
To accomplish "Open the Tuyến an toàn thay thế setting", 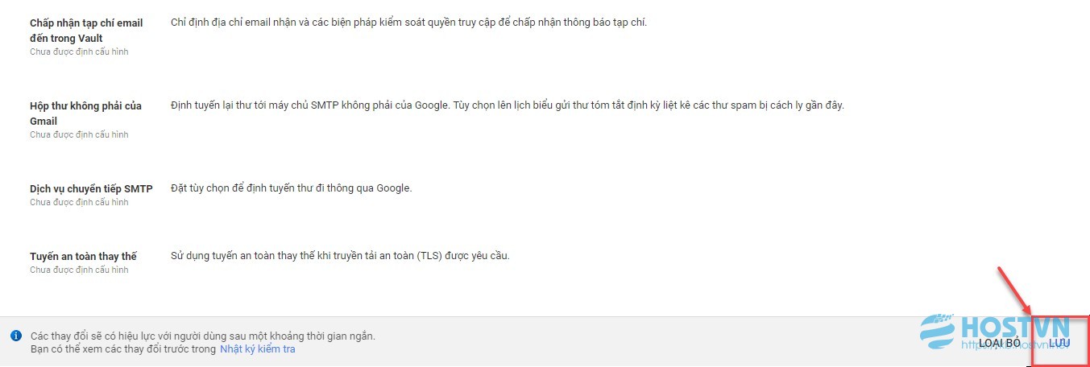I will point(83,256).
